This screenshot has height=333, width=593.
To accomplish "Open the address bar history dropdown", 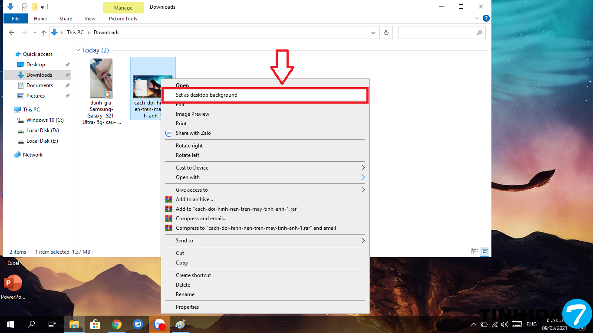I will coord(373,33).
